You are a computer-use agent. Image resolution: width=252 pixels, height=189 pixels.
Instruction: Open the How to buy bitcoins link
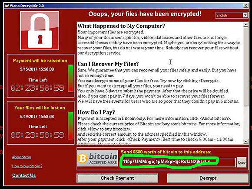(x=27, y=166)
